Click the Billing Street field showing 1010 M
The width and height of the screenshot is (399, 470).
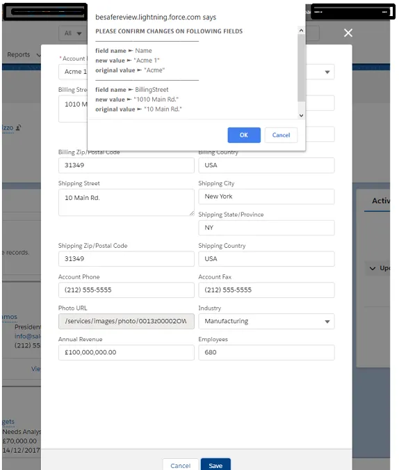[73, 109]
